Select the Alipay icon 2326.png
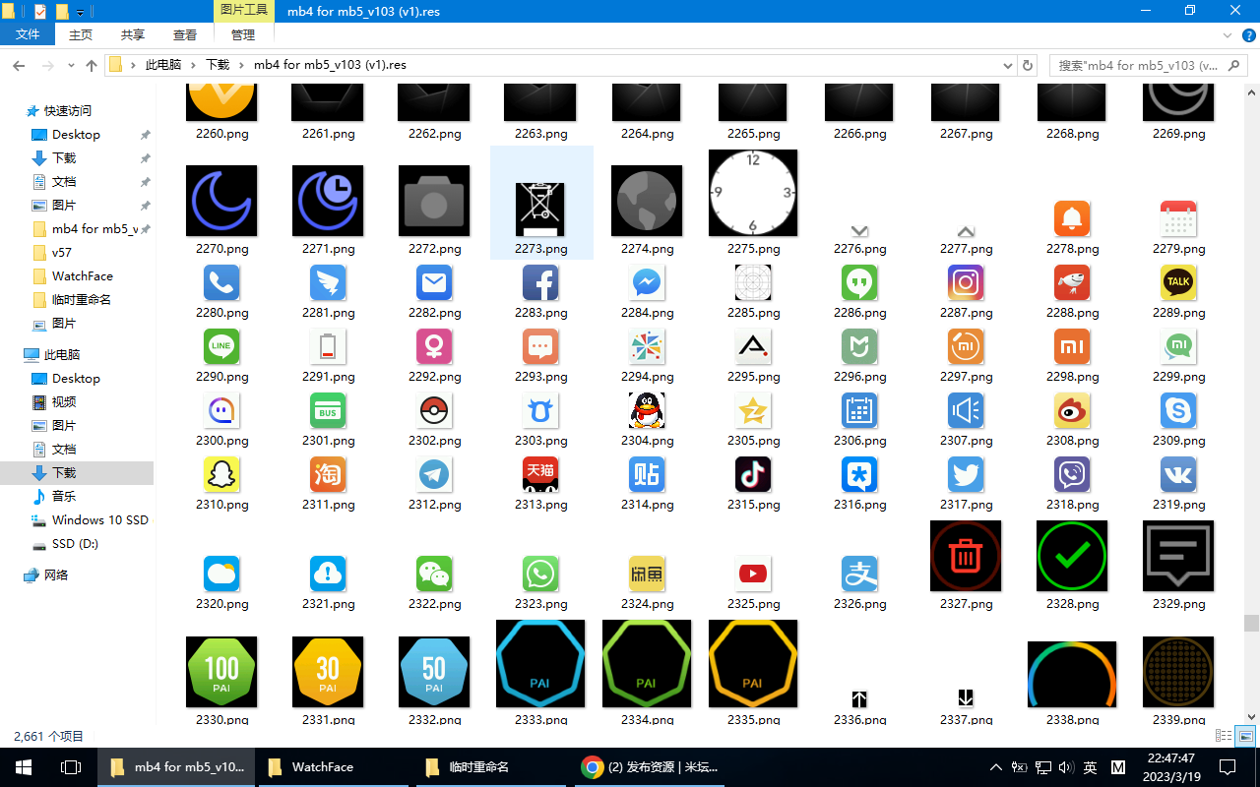Viewport: 1260px width, 787px height. coord(859,574)
